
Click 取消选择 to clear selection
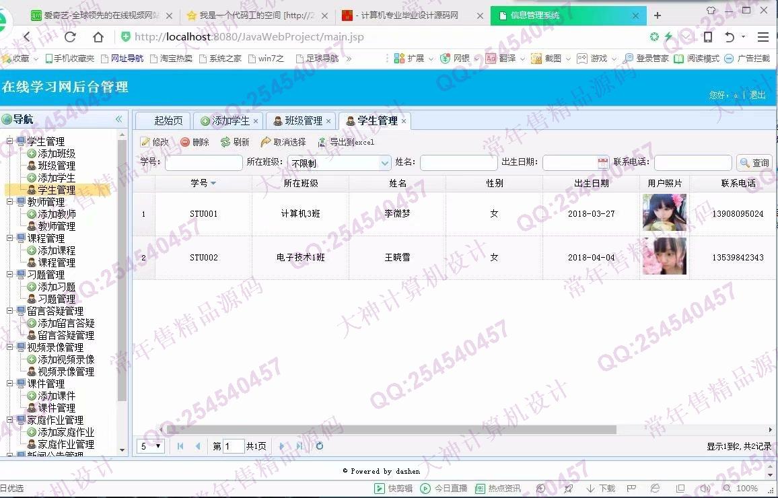tap(283, 142)
